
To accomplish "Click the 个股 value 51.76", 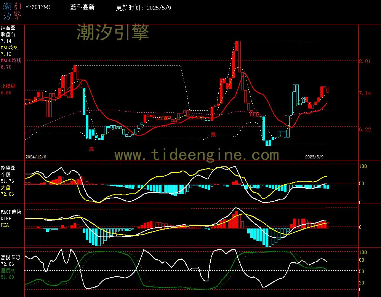I will point(7,181).
